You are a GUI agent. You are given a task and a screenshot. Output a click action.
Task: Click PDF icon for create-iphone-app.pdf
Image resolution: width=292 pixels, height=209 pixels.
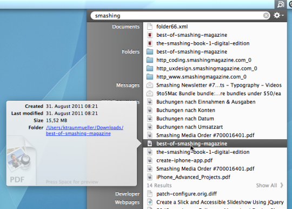coord(150,160)
